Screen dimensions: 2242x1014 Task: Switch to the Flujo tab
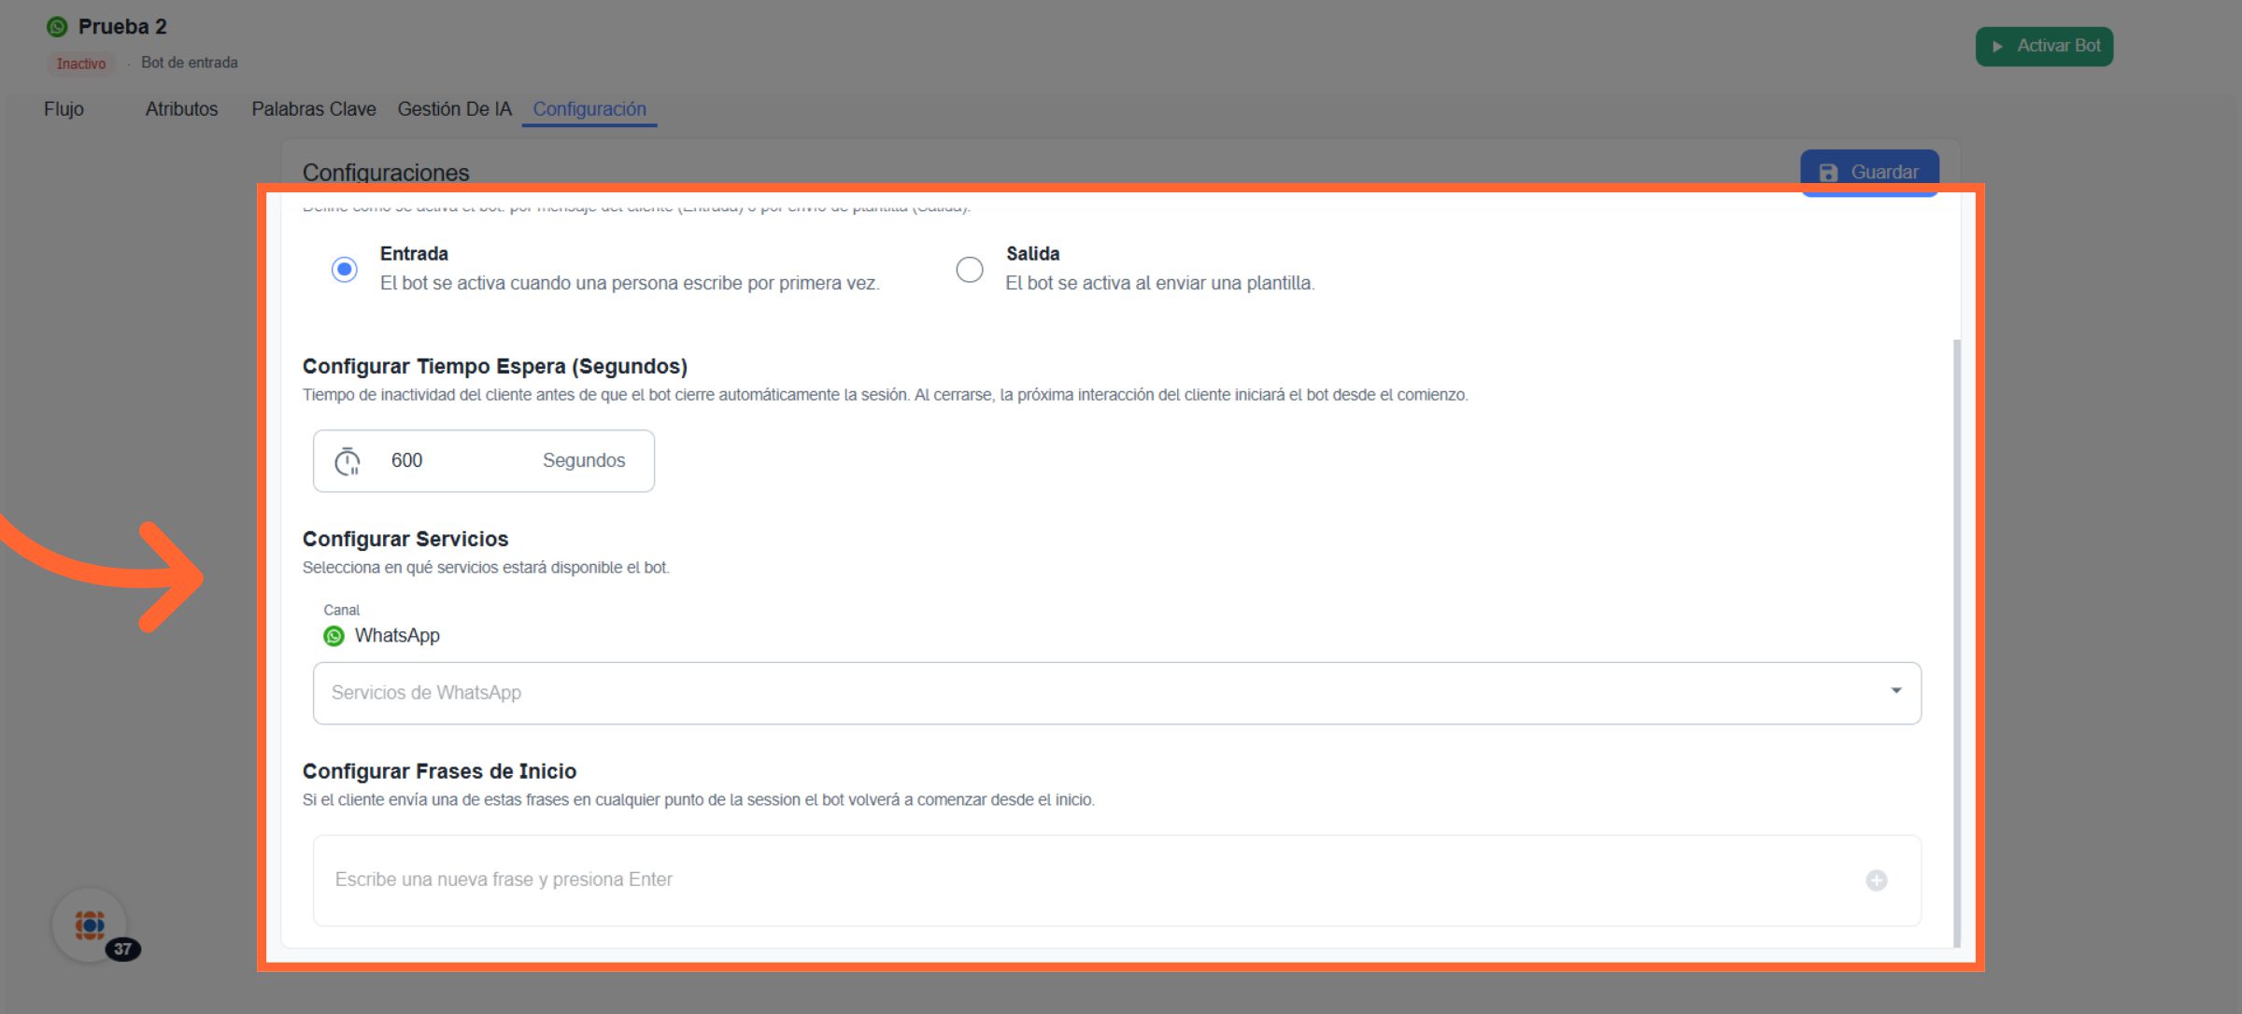click(x=64, y=109)
